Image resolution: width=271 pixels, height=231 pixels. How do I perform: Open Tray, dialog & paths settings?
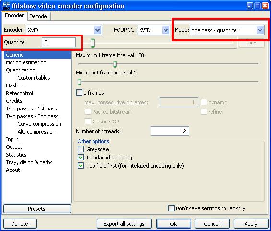[x=29, y=162]
